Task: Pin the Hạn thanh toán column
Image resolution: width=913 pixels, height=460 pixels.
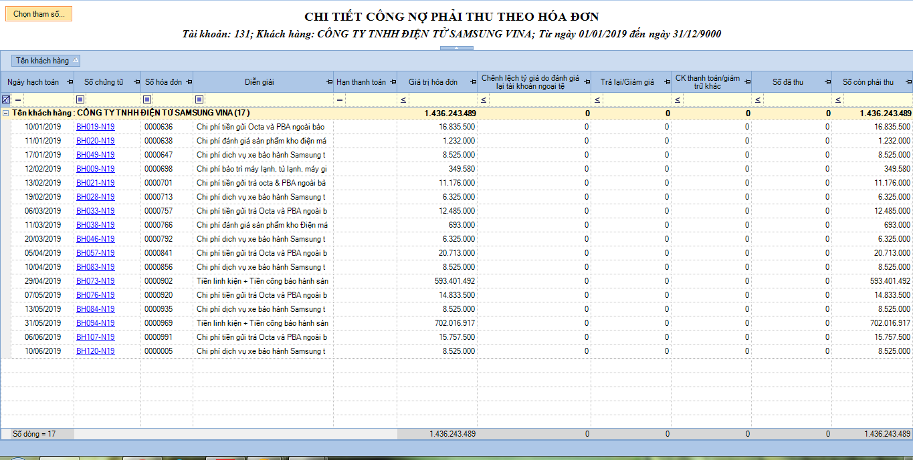Action: click(x=393, y=82)
